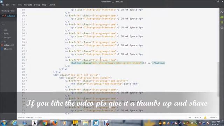Open style.css in the file tree
Image resolution: width=224 pixels, height=126 pixels.
pos(8,49)
